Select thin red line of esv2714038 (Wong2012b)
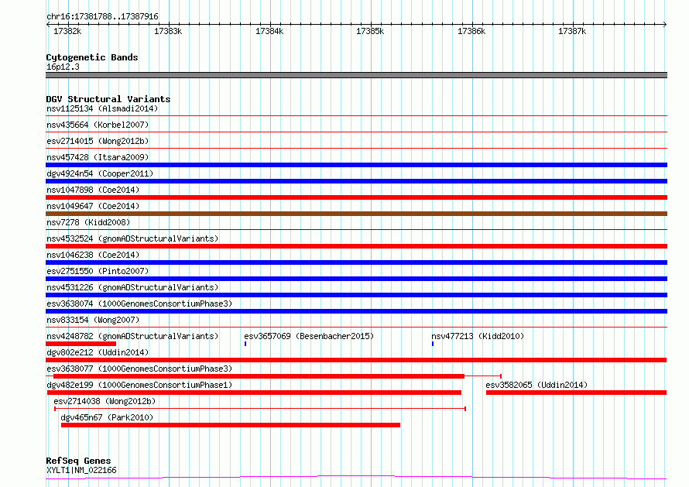The height and width of the screenshot is (487, 689). coord(259,410)
